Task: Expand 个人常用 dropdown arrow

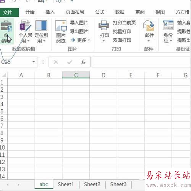Action: click(x=28, y=41)
